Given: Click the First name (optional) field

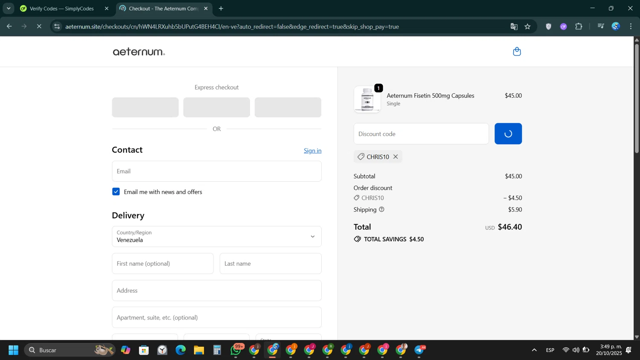Looking at the screenshot, I should pos(163,263).
